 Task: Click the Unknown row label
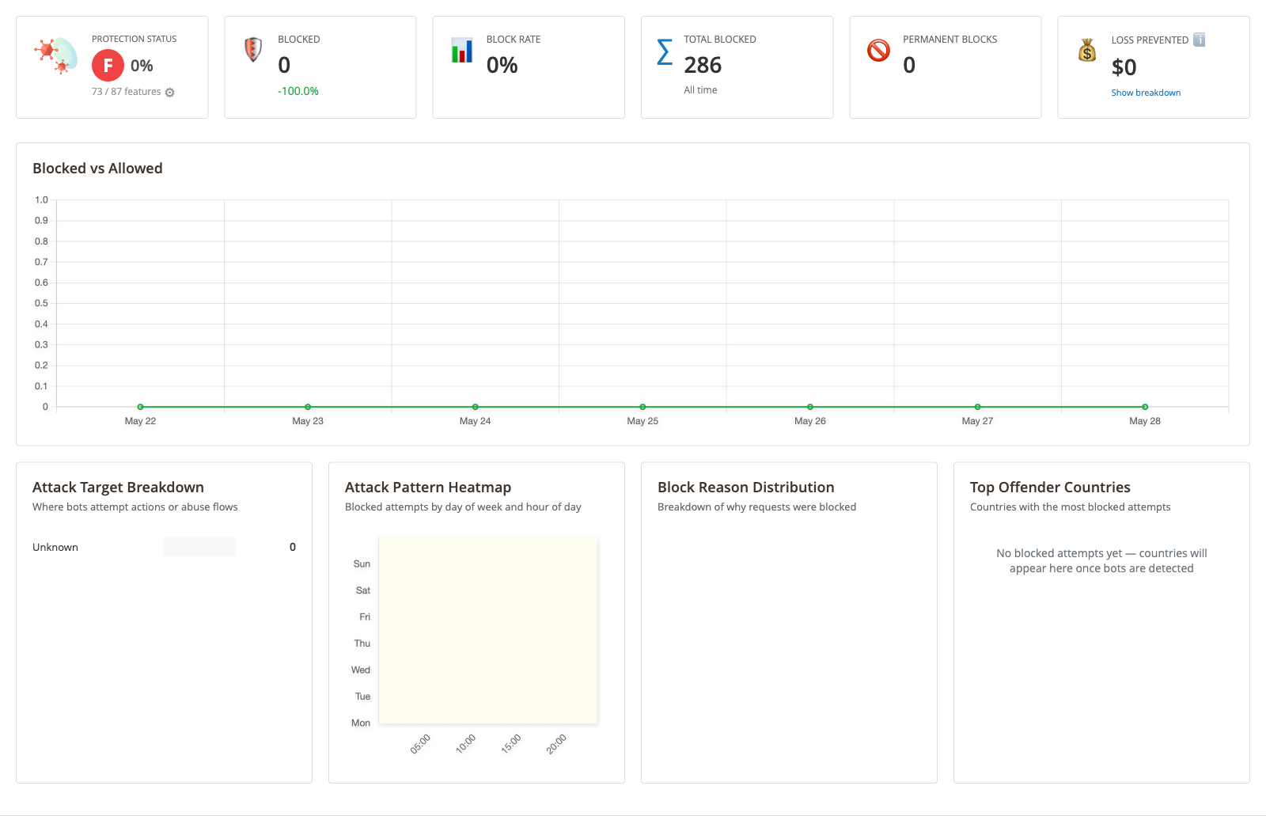(x=55, y=547)
